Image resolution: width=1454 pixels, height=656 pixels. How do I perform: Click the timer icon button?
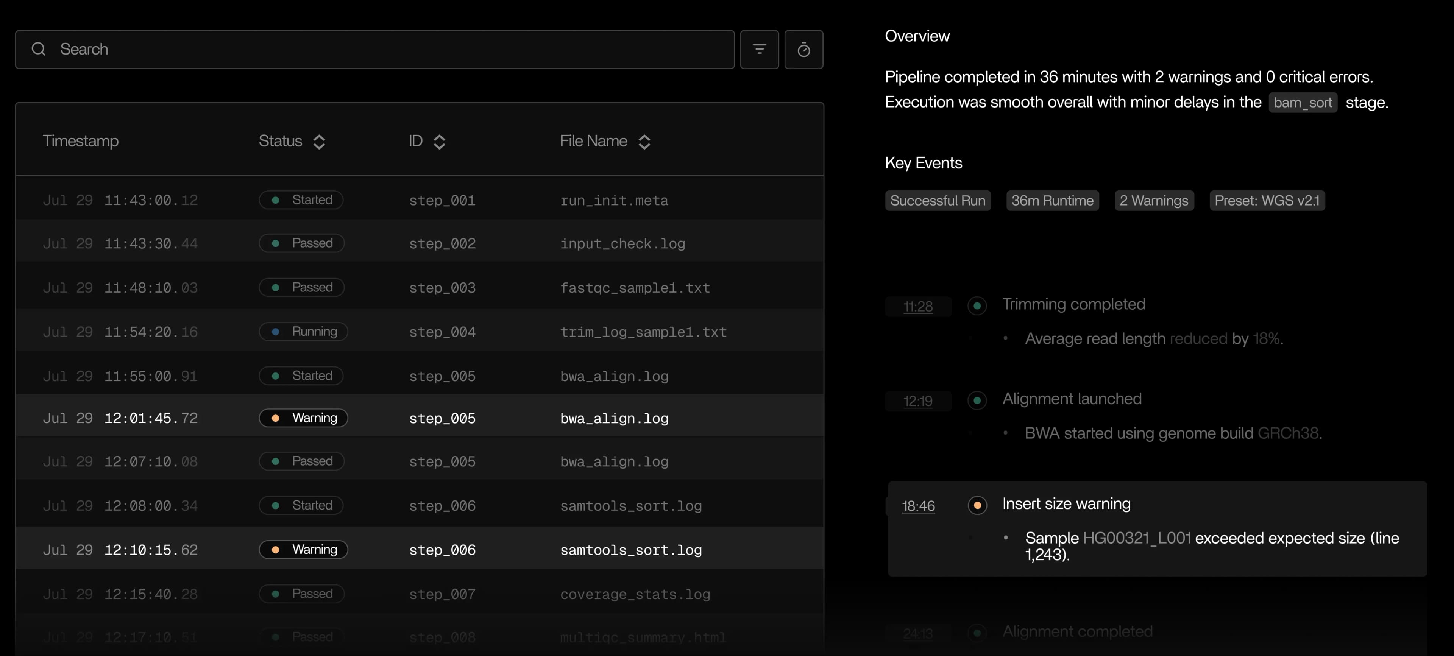click(x=803, y=50)
